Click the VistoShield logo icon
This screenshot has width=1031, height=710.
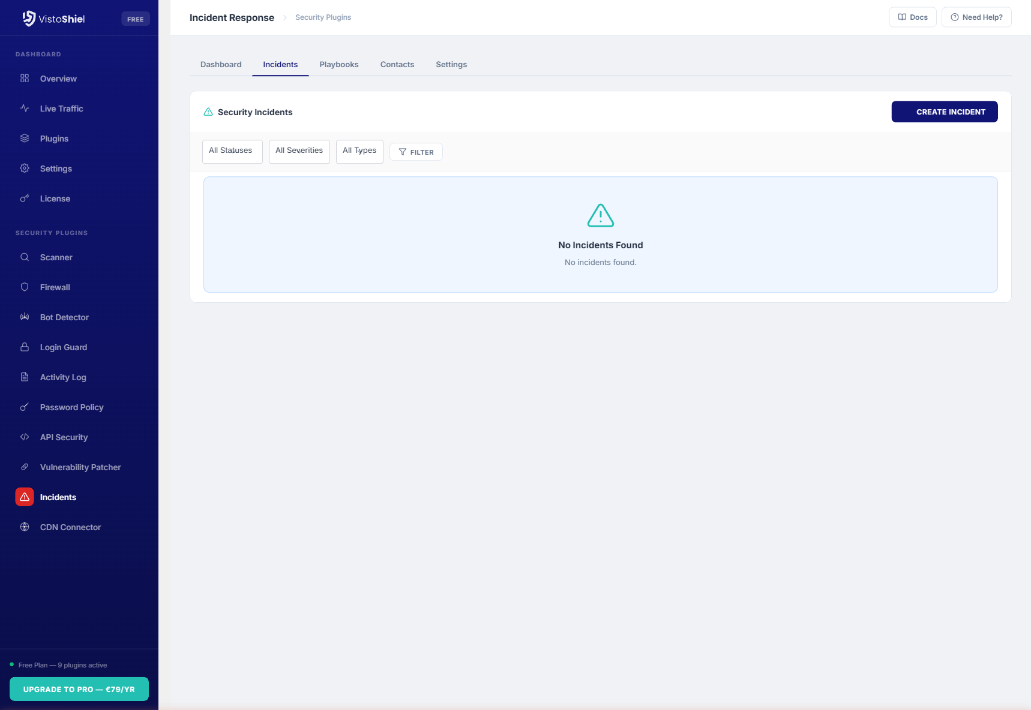coord(29,19)
